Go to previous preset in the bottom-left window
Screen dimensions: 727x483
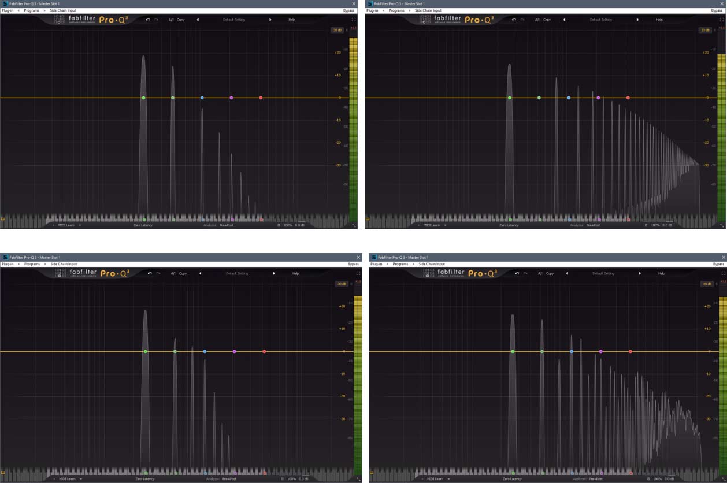pyautogui.click(x=200, y=273)
